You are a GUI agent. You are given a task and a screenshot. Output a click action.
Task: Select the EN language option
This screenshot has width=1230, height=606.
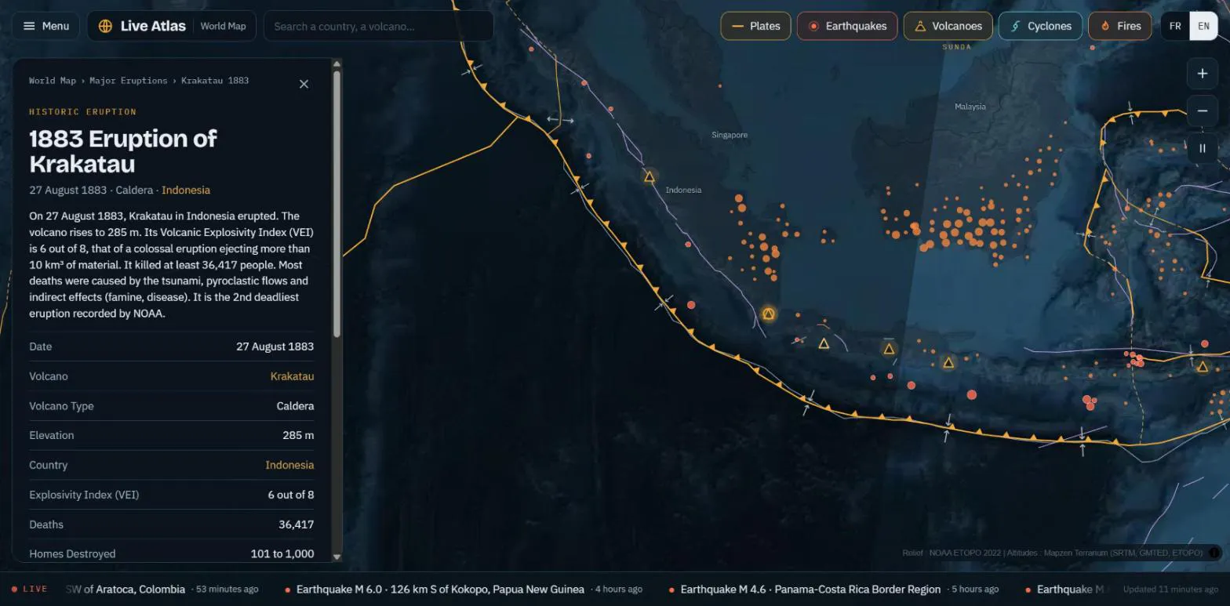tap(1203, 26)
